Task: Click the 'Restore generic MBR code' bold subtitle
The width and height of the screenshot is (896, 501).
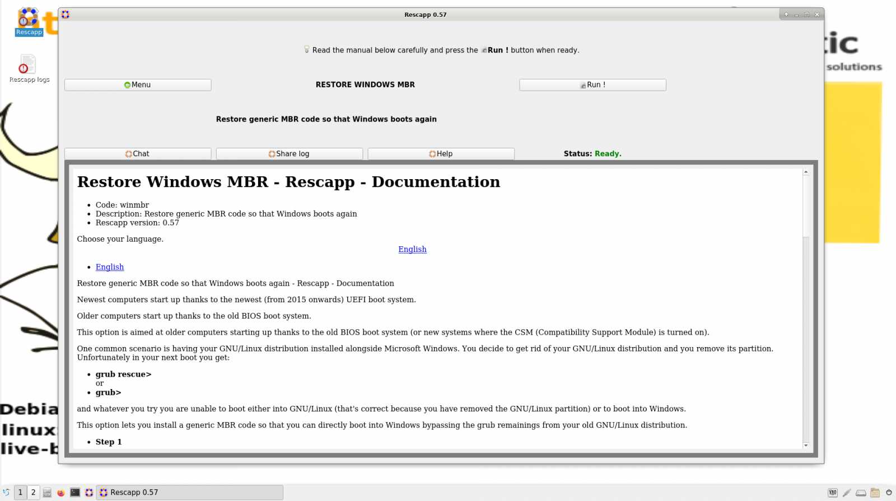Action: coord(326,119)
